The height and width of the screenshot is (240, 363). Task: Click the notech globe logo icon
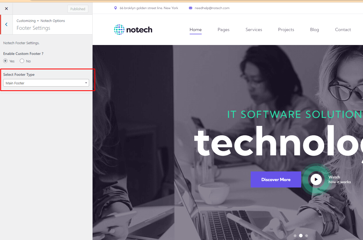click(x=119, y=30)
